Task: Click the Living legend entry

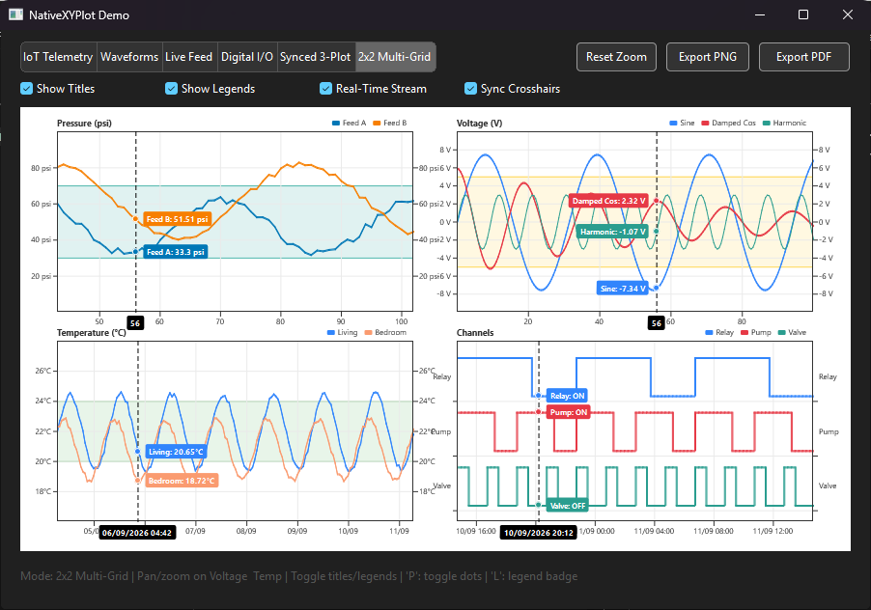Action: (342, 332)
